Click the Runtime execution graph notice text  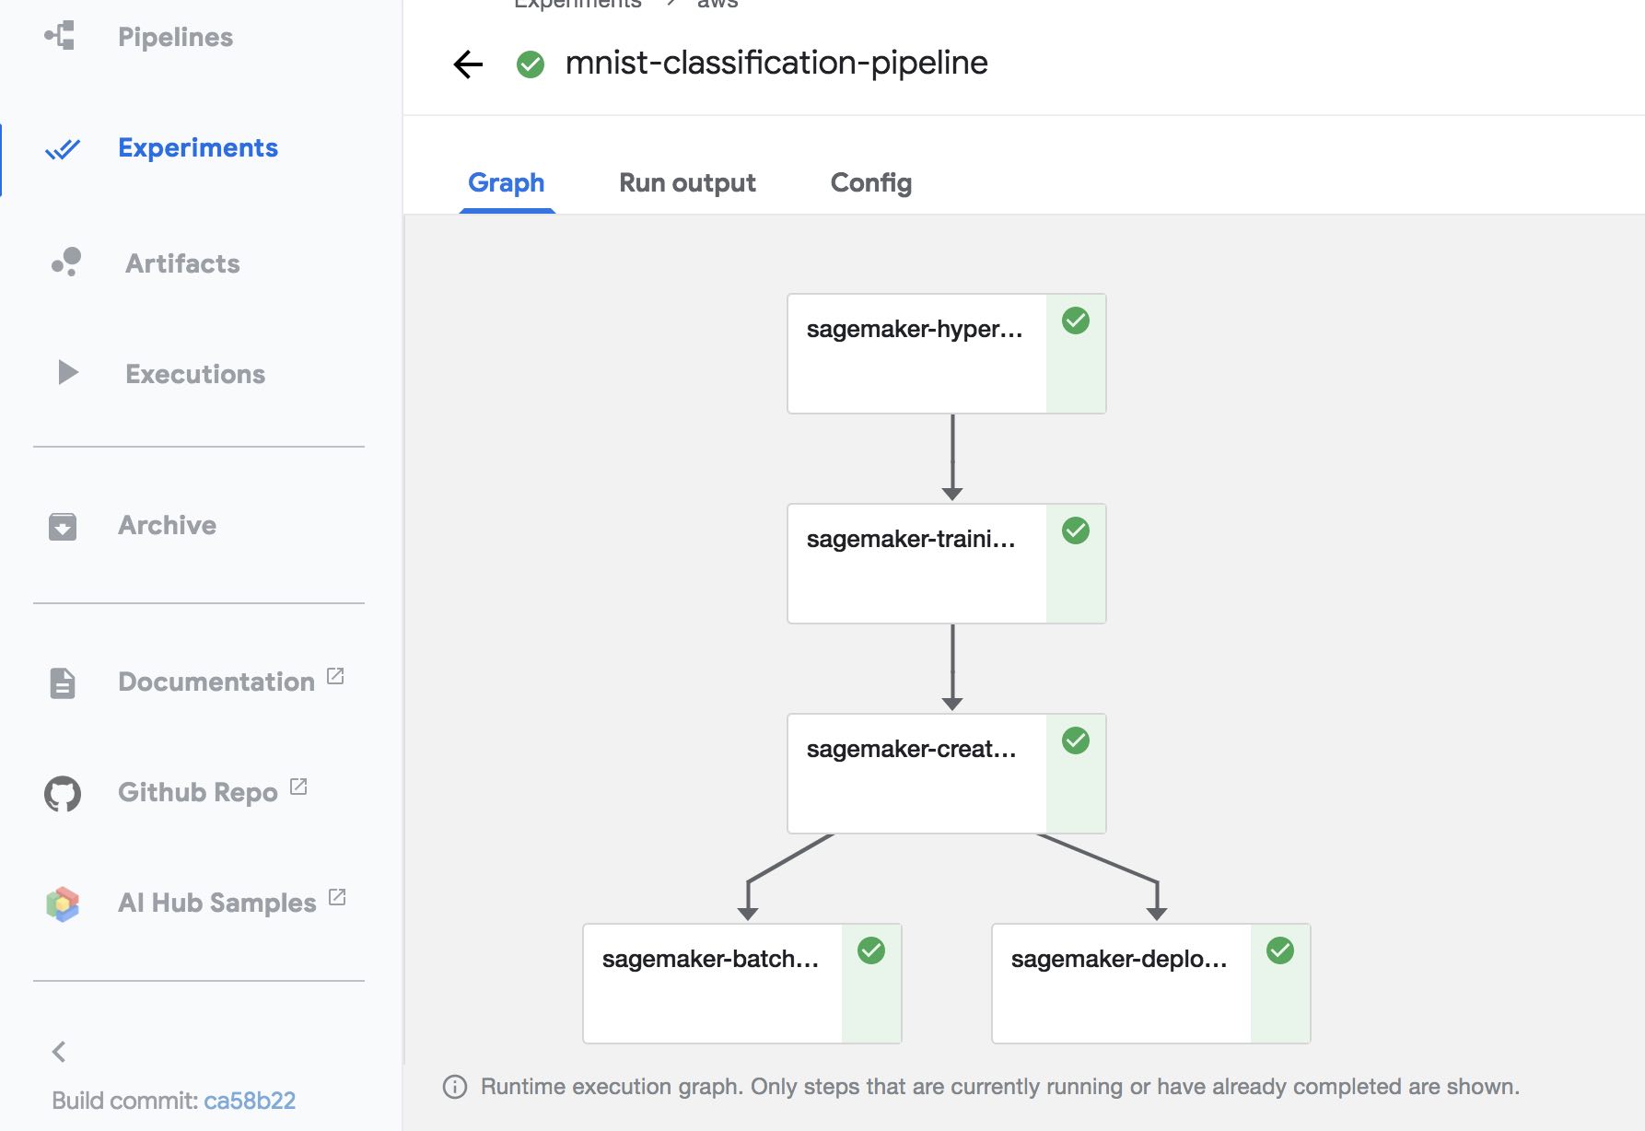pos(1000,1087)
